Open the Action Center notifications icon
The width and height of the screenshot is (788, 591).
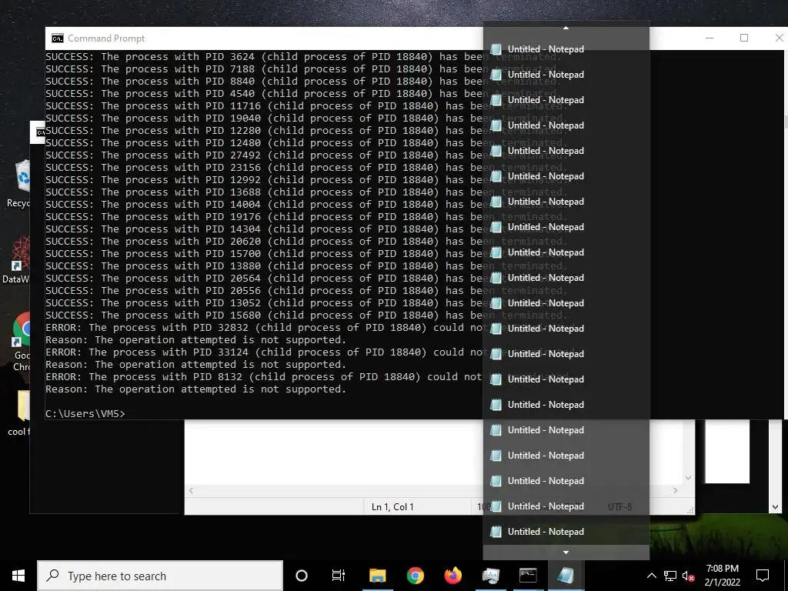coord(763,576)
